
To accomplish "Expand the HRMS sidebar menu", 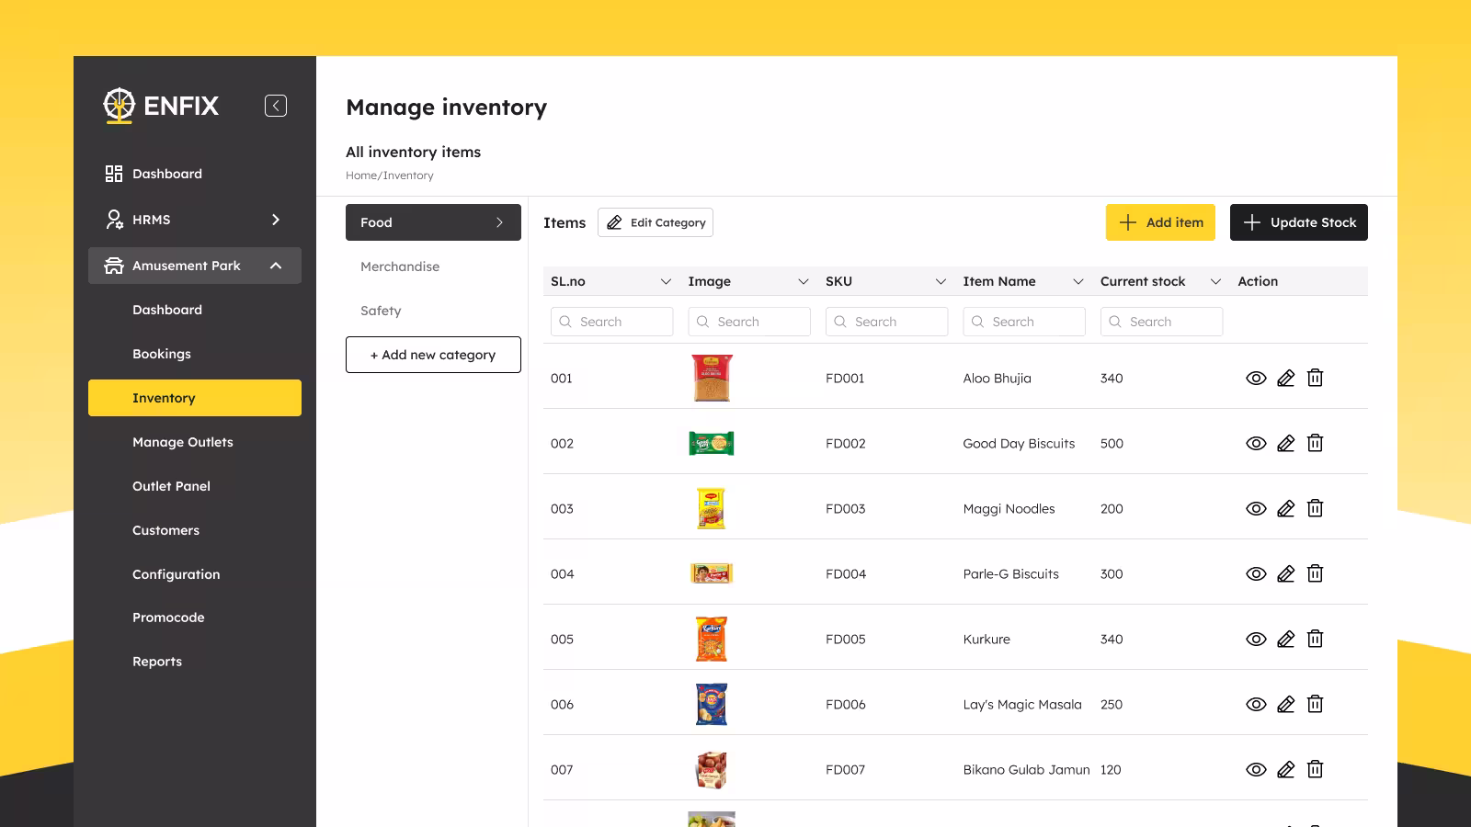I will click(275, 220).
